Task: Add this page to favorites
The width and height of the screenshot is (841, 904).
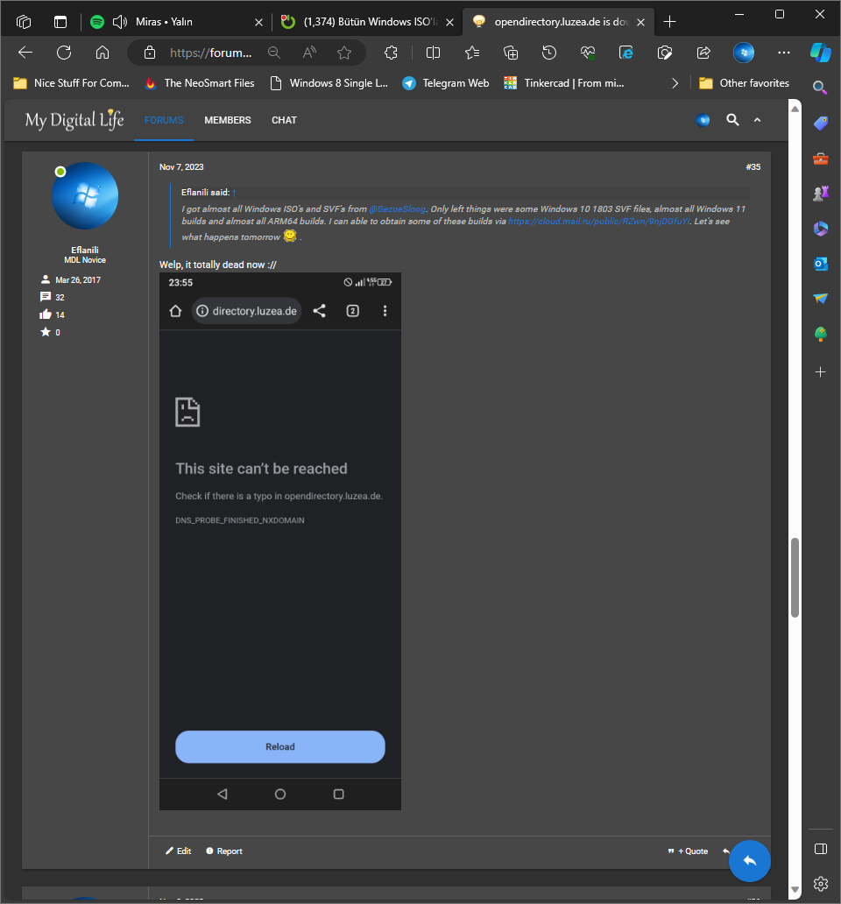Action: (x=344, y=53)
